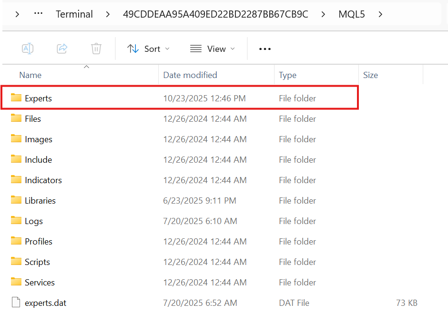The image size is (448, 313).
Task: Click the Delete icon in the toolbar
Action: [x=96, y=48]
